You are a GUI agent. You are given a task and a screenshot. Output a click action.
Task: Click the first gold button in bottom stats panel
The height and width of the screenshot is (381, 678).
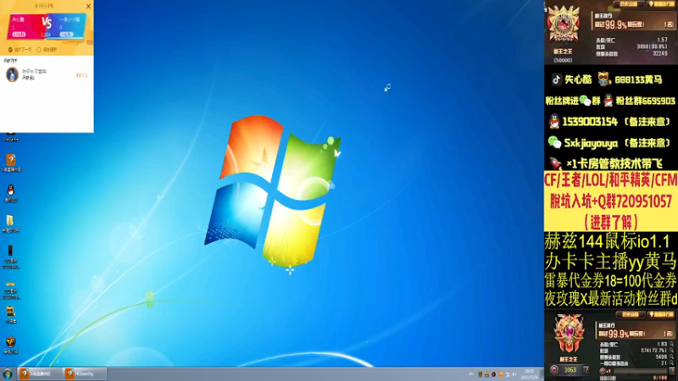[630, 314]
